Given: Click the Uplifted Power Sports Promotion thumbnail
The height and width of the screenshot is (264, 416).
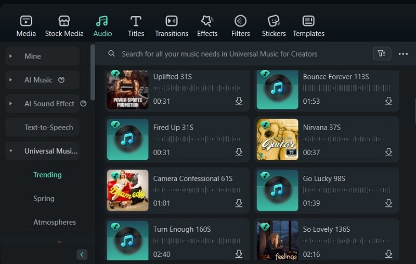Looking at the screenshot, I should point(127,89).
